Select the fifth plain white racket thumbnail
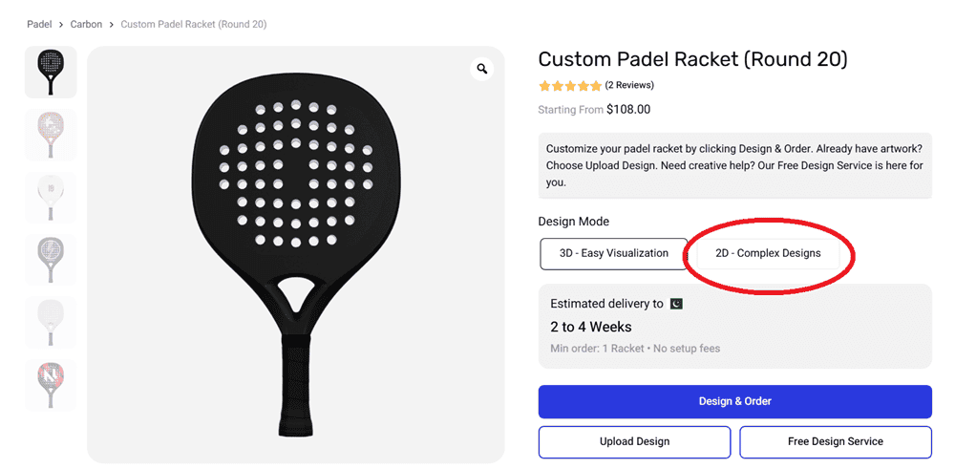 point(51,323)
